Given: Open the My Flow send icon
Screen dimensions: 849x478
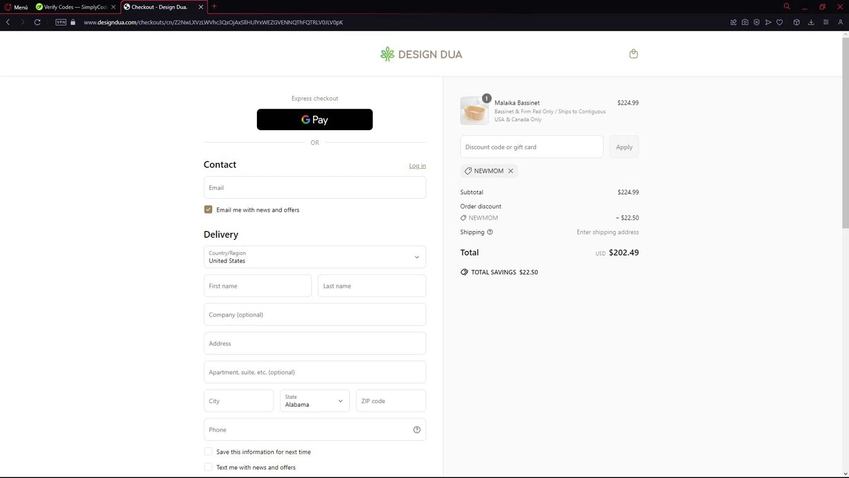Looking at the screenshot, I should coord(768,22).
